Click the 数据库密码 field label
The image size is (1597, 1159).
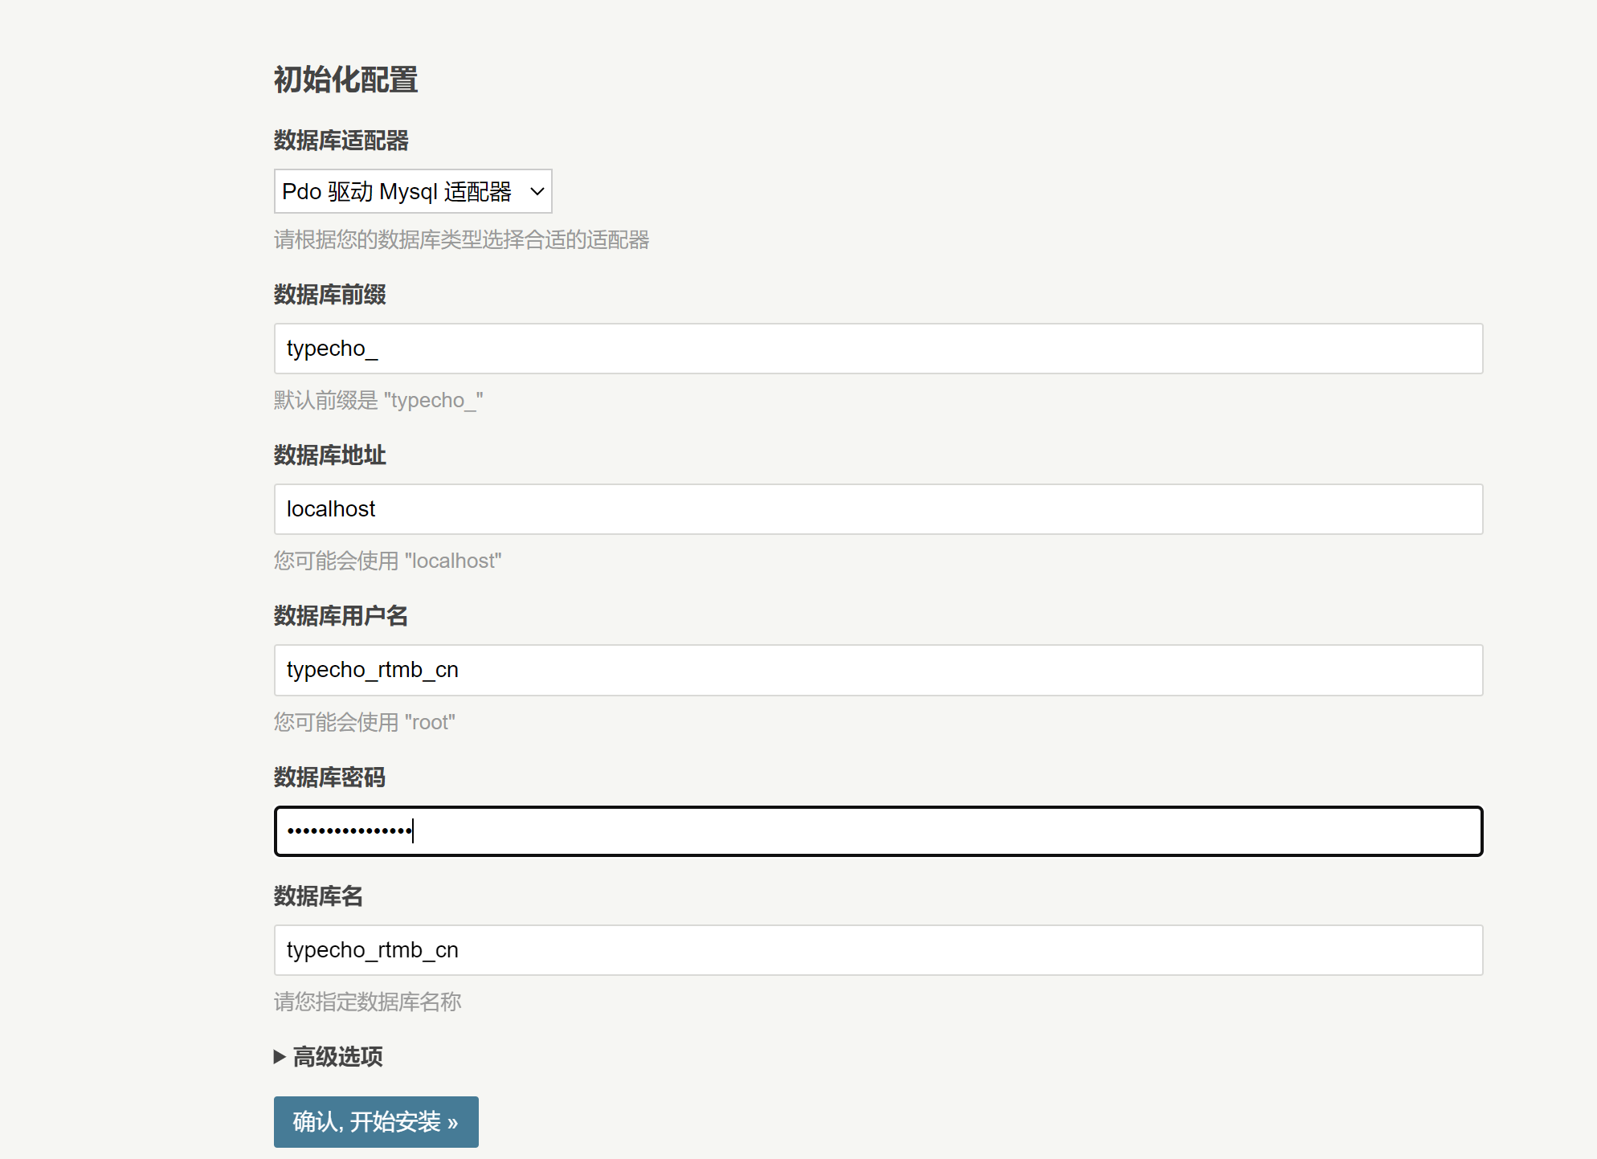pyautogui.click(x=329, y=777)
